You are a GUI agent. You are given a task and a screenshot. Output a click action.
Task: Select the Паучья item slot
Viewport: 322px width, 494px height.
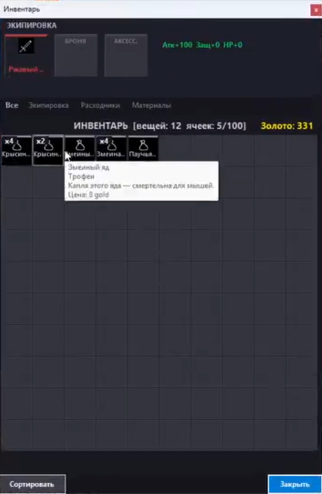(143, 148)
